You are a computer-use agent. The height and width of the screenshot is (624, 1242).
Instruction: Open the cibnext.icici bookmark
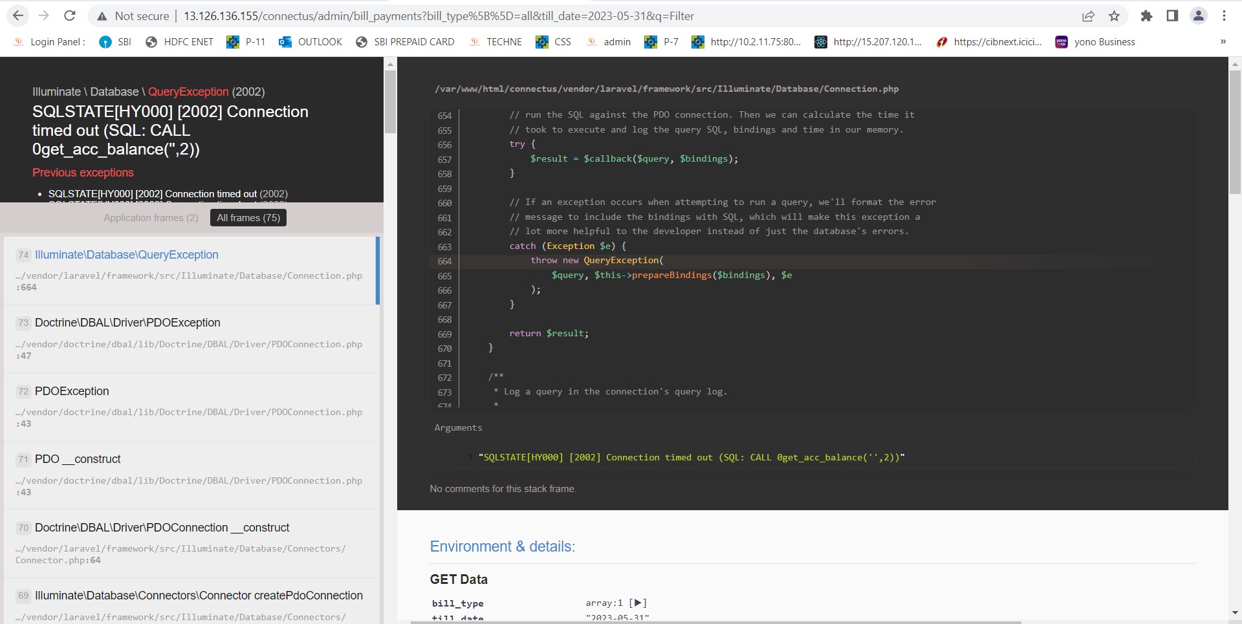989,42
